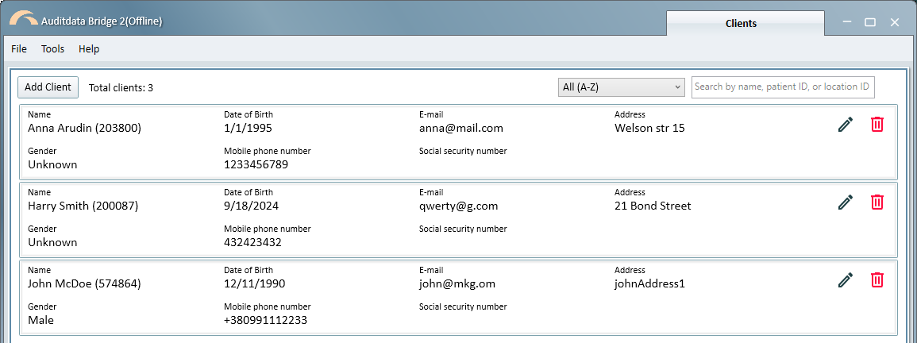The width and height of the screenshot is (917, 343).
Task: Switch to the Clients tab
Action: 741,23
